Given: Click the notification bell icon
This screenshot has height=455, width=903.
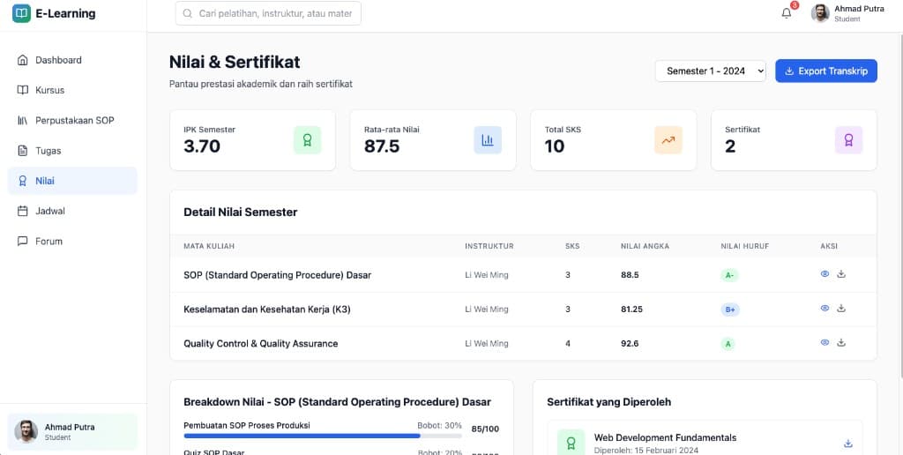Looking at the screenshot, I should click(x=787, y=13).
